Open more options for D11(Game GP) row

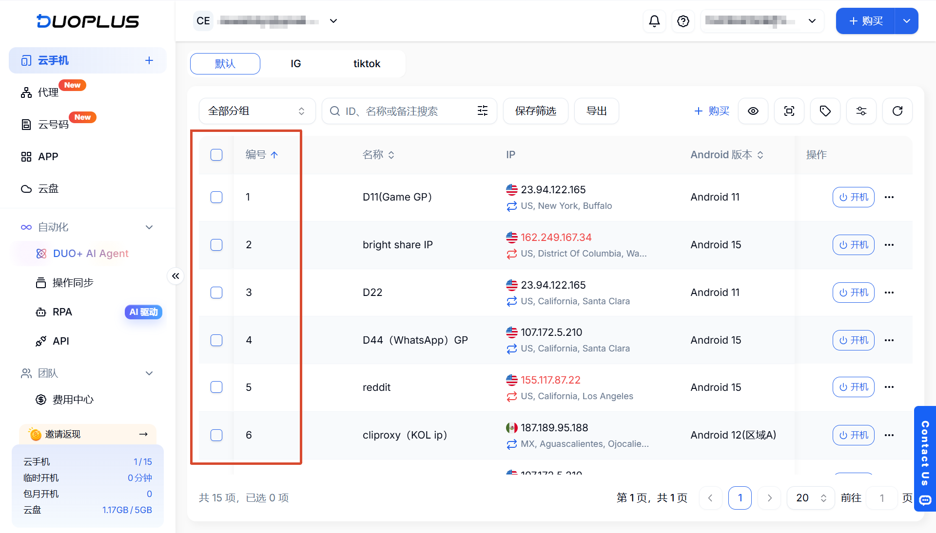889,197
